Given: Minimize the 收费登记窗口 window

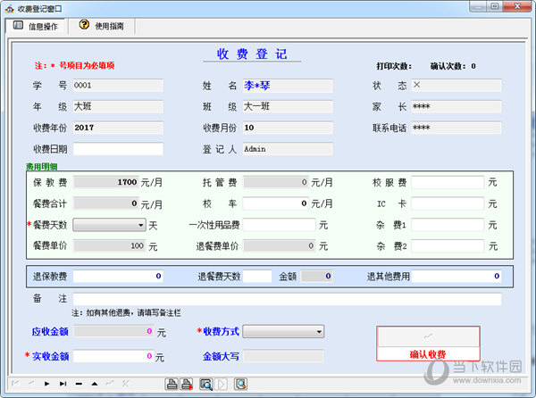Looking at the screenshot, I should pos(479,7).
